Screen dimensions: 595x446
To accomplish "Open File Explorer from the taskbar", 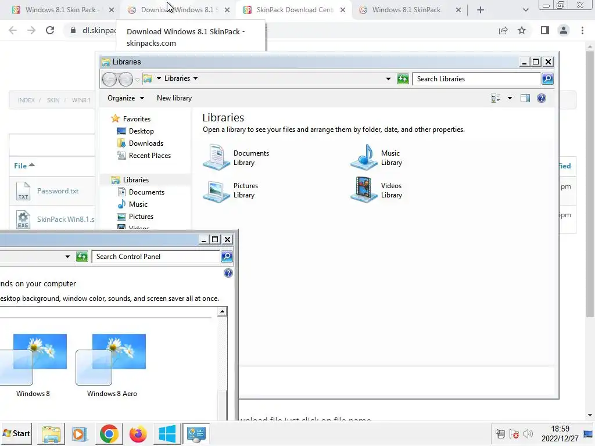I will coord(51,434).
